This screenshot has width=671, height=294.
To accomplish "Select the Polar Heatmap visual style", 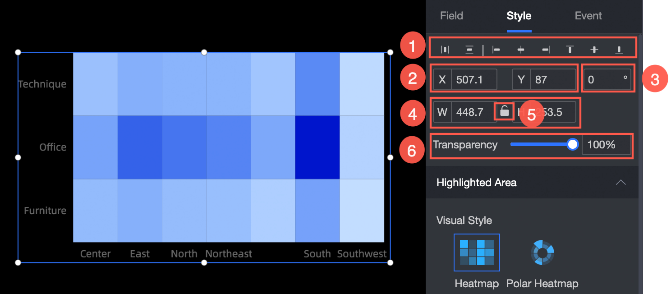I will [542, 253].
